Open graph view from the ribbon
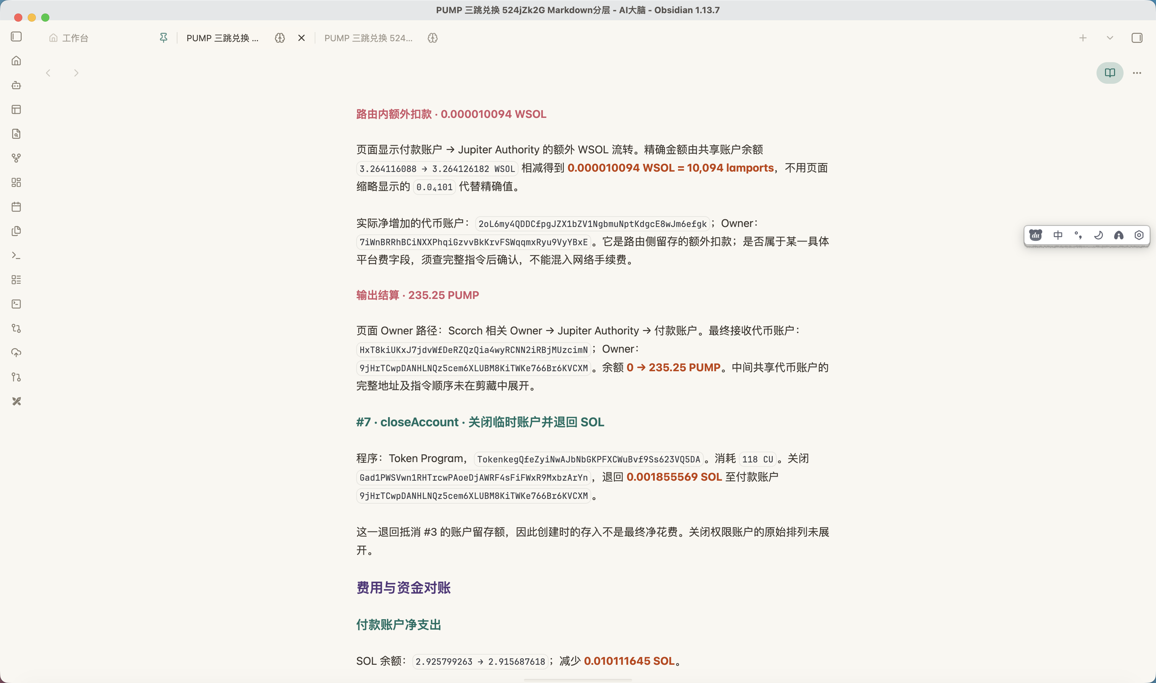This screenshot has height=683, width=1156. 16,158
